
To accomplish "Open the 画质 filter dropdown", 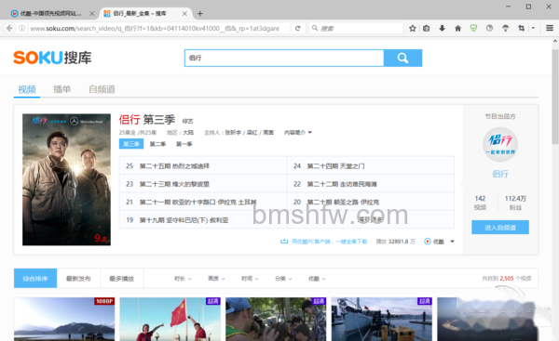I will (x=216, y=279).
